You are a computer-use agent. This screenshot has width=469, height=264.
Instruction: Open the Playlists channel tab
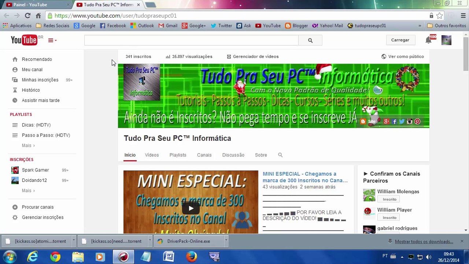[178, 155]
